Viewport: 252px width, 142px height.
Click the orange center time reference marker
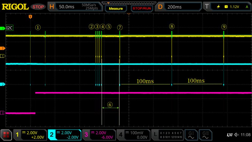click(x=129, y=14)
